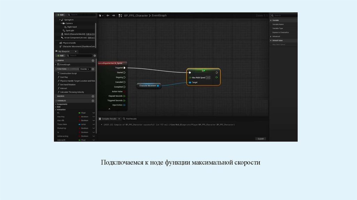Image resolution: width=357 pixels, height=200 pixels.
Task: Add a new graph with plus icon
Action: tap(93, 61)
